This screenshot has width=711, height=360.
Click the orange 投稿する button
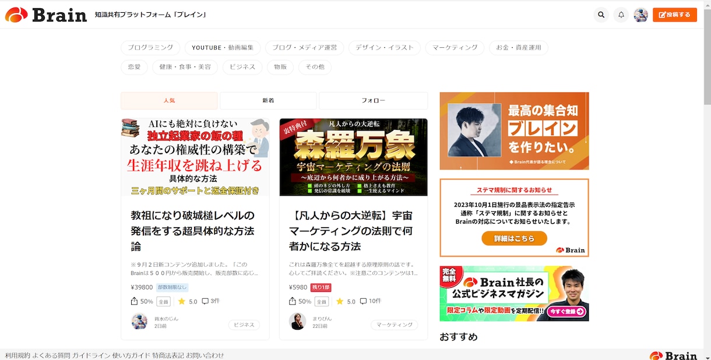click(674, 15)
